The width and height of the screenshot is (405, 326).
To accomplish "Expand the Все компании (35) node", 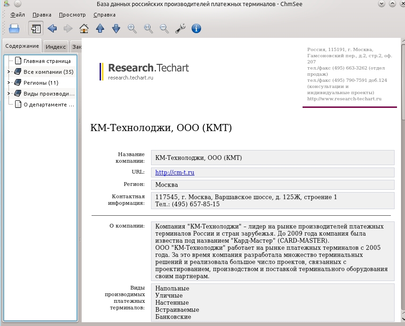I will [x=9, y=72].
